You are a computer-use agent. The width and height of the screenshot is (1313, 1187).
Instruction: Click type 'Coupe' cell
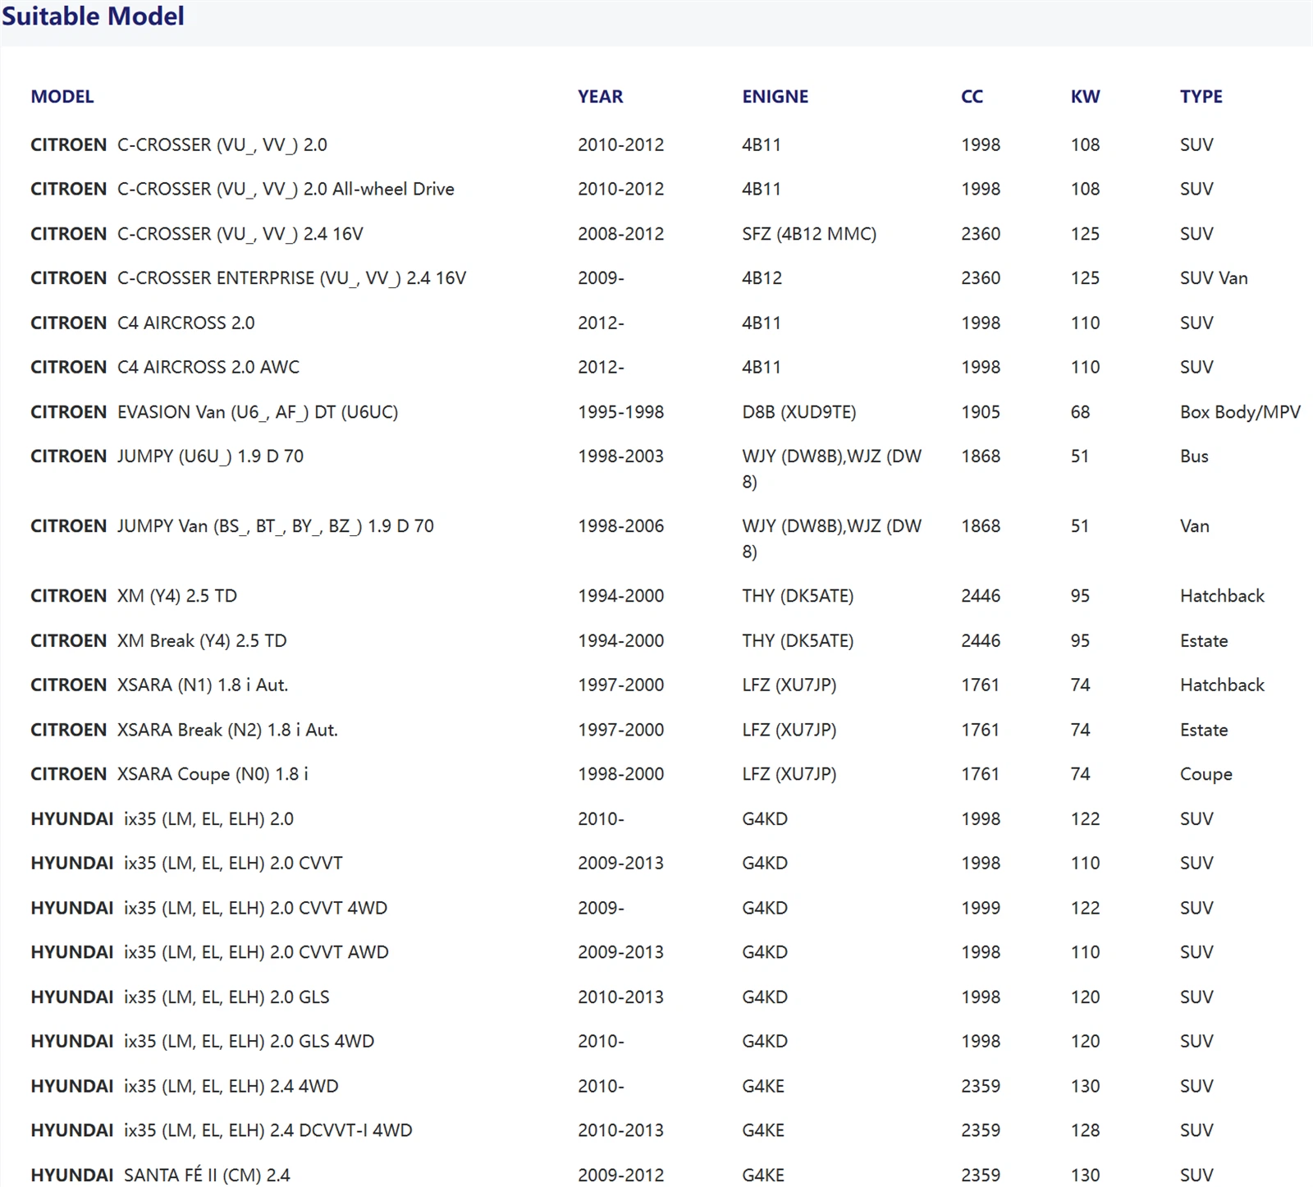[1205, 774]
